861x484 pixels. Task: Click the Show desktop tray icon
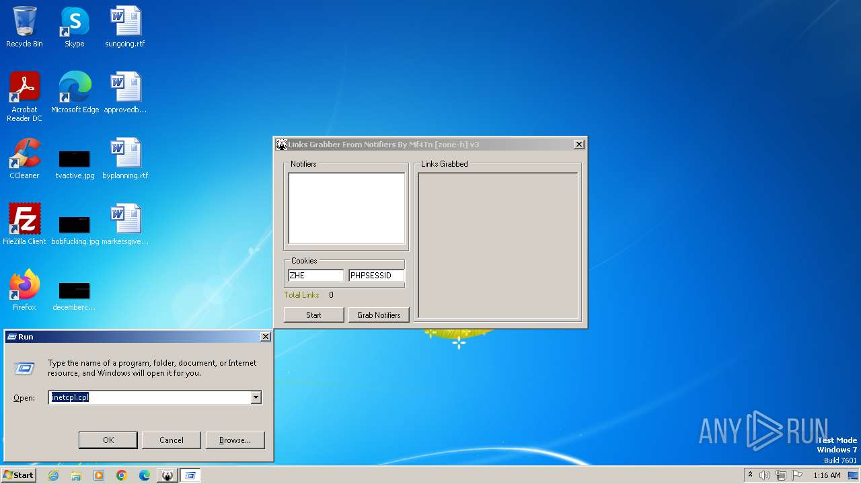coord(853,475)
